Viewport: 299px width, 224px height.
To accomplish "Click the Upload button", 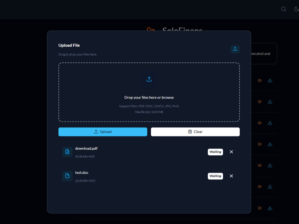I will [x=103, y=132].
